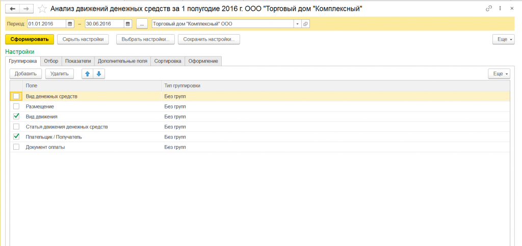Open the organization form via the square icon
Screen dimensions: 522x246
pyautogui.click(x=305, y=24)
